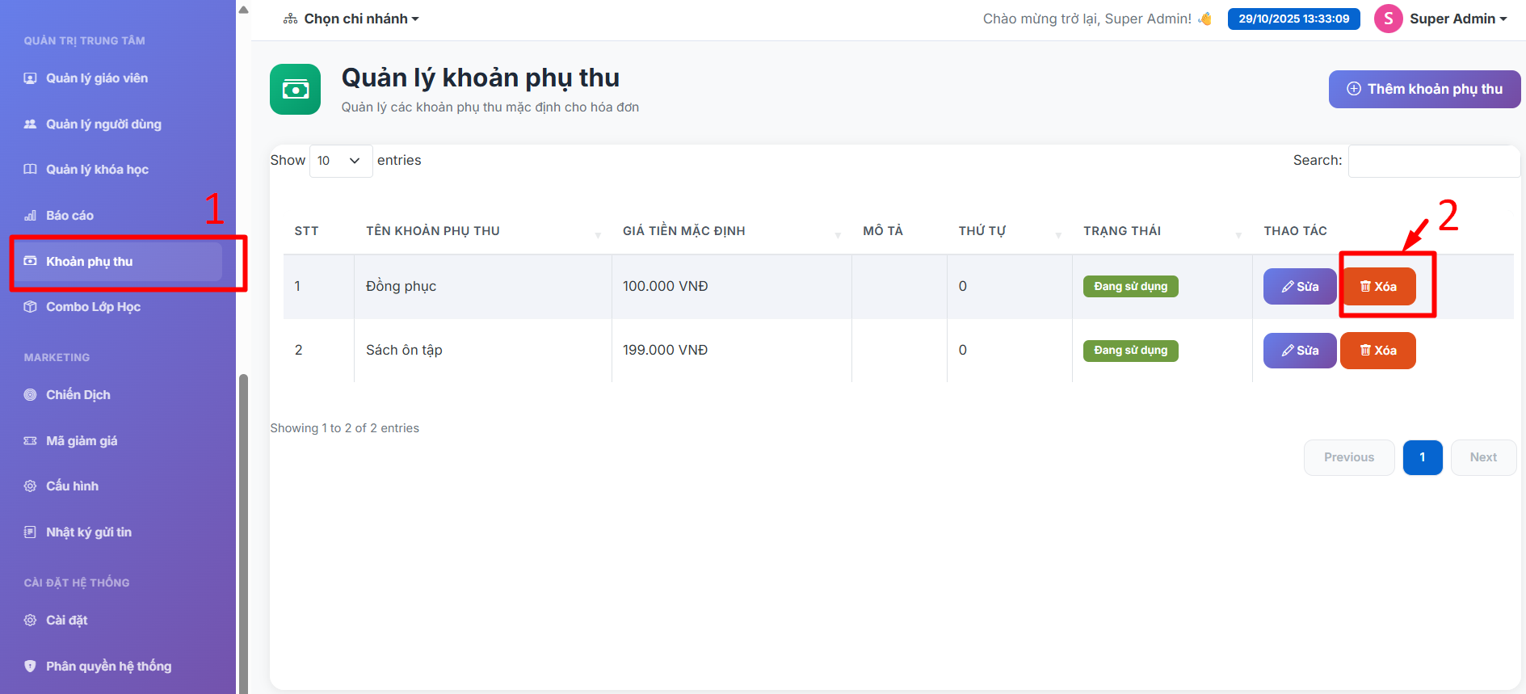This screenshot has height=694, width=1526.
Task: Click the green money icon beside page title
Action: pos(295,90)
